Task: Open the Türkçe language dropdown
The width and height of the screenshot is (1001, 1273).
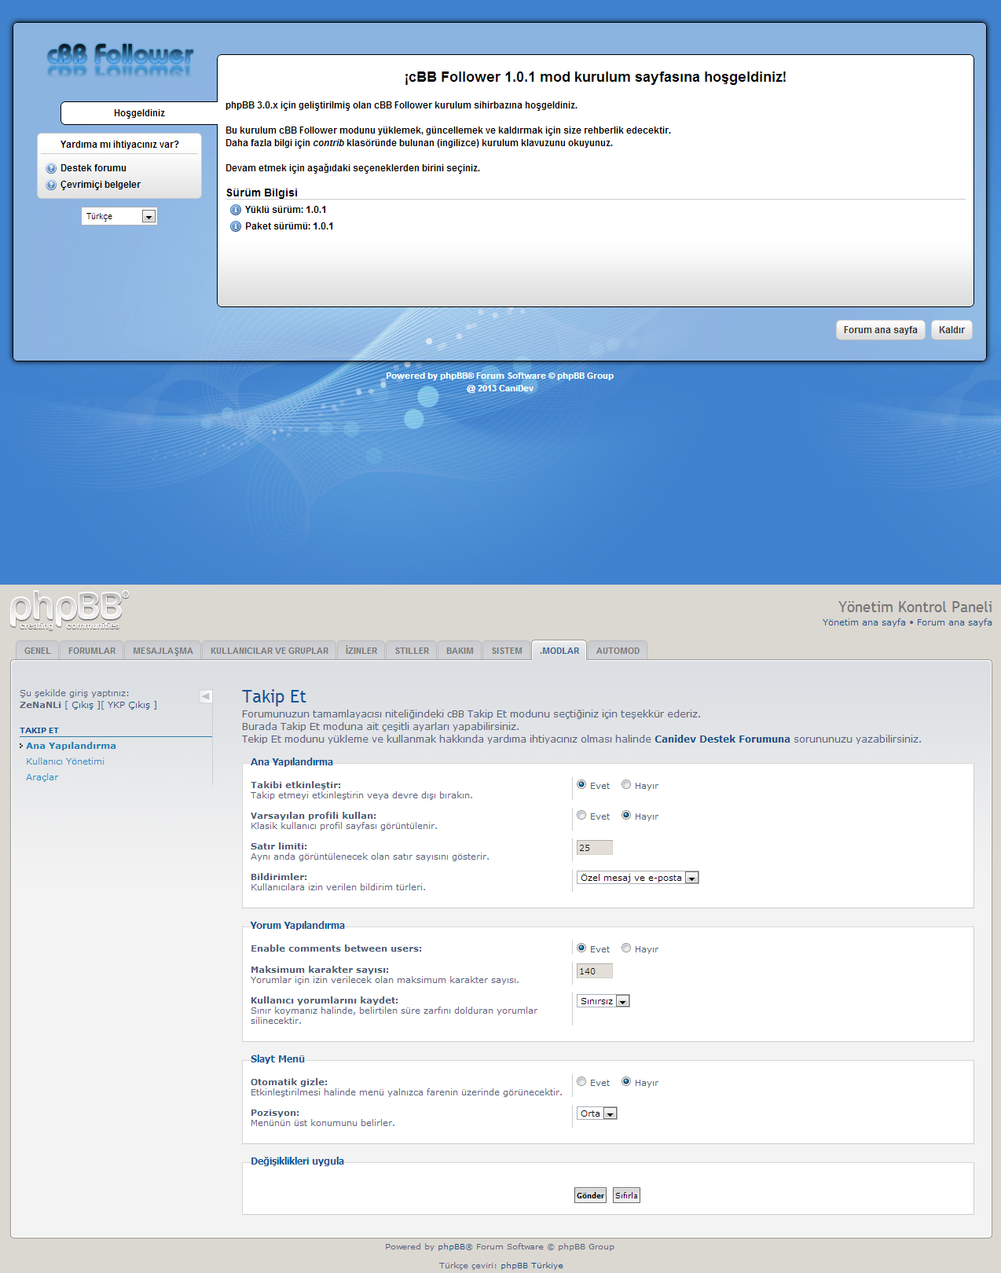Action: [x=119, y=216]
